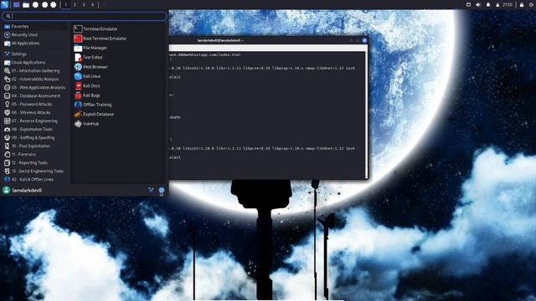Screen dimensions: 536x301
Task: Click the clock showing 21:55
Action: 508,5
